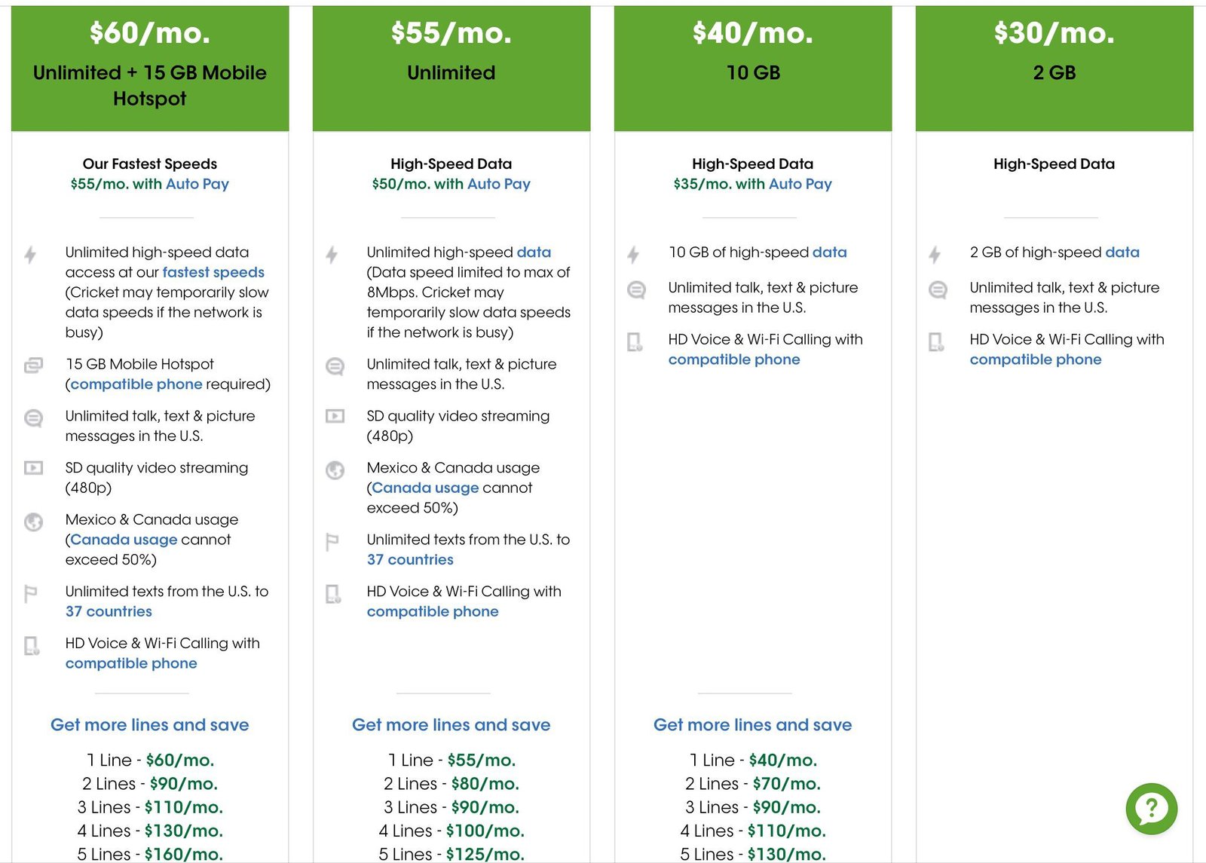The width and height of the screenshot is (1206, 863).
Task: Click chat bubble icon in $55/mo. plan
Action: point(335,366)
